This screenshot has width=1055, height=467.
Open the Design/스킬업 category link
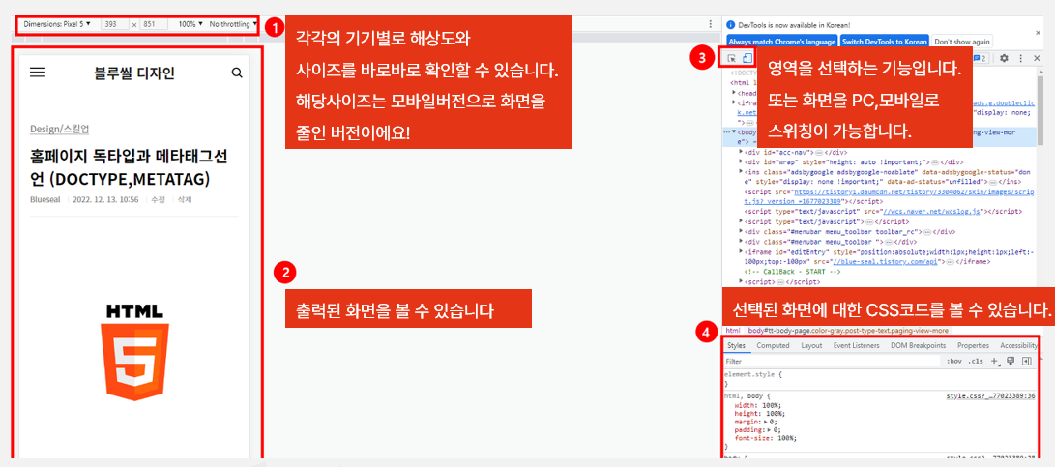[59, 129]
